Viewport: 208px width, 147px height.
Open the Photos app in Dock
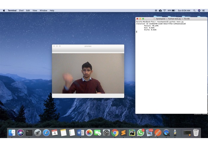pyautogui.click(x=89, y=133)
